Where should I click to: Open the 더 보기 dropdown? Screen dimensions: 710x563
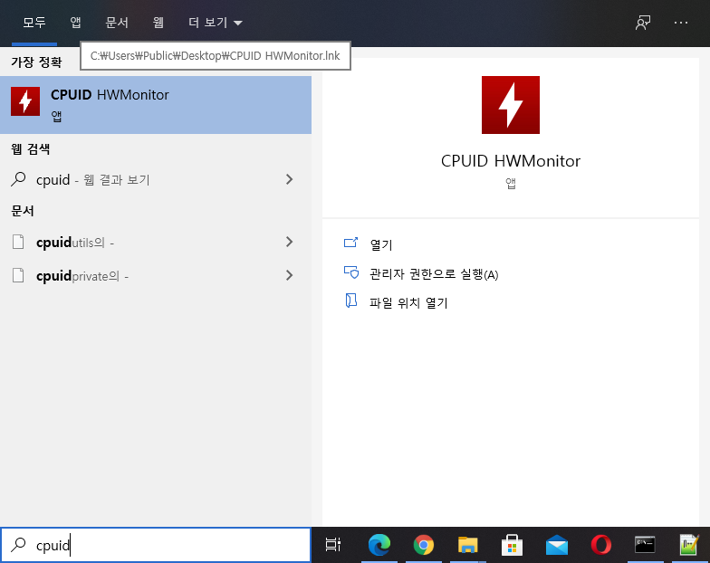tap(216, 23)
